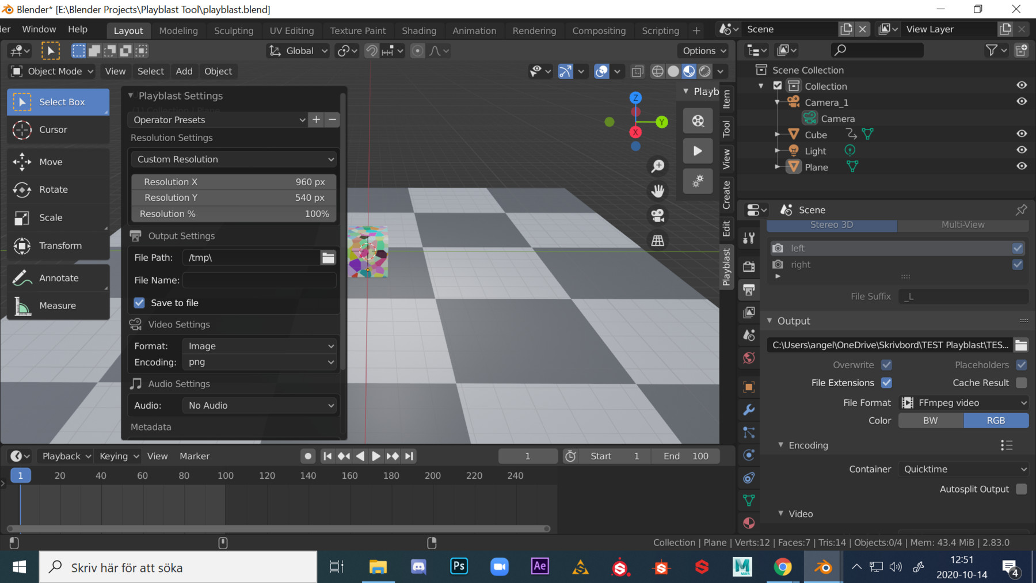Open the Modifier properties wrench icon
This screenshot has height=583, width=1036.
coord(749,410)
